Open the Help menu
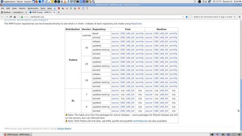This screenshot has height=136, width=242. [50, 8]
